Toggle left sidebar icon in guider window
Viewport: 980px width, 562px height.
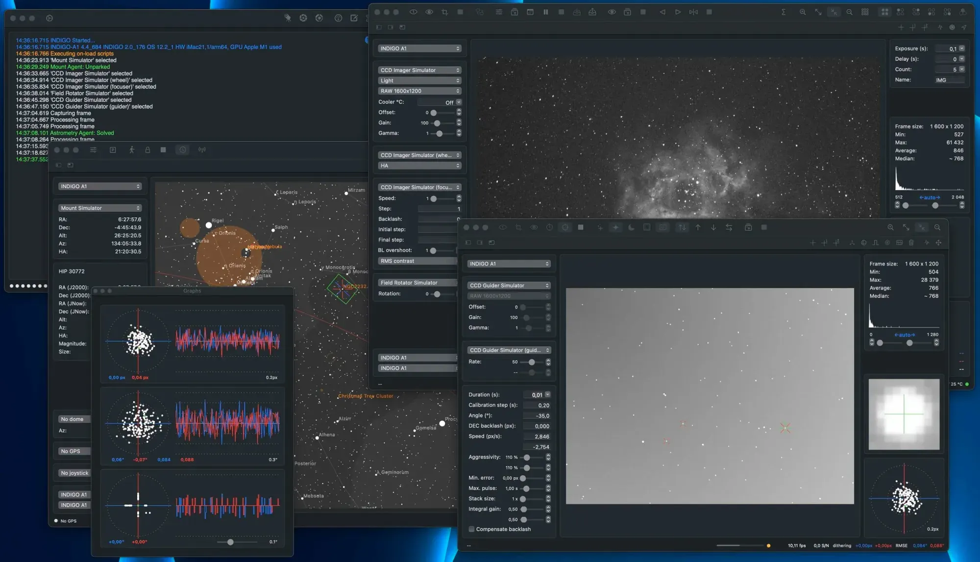[x=468, y=243]
